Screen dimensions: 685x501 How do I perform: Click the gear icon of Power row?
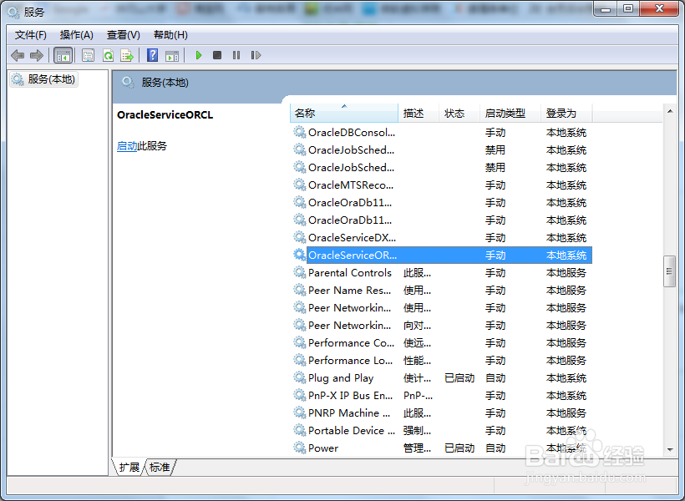299,448
